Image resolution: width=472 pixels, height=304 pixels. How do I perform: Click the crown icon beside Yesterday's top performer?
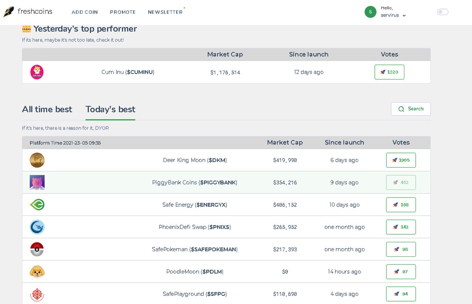[26, 28]
